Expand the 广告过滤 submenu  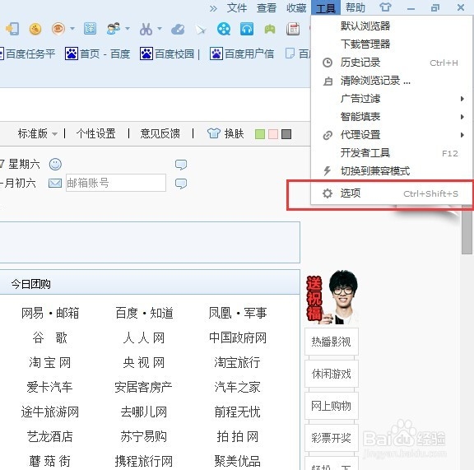pyautogui.click(x=392, y=99)
